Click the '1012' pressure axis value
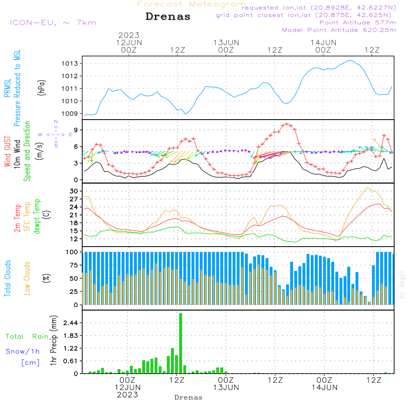 pos(70,76)
